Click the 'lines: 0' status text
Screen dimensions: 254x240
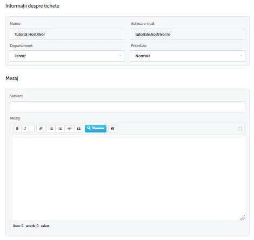click(18, 226)
